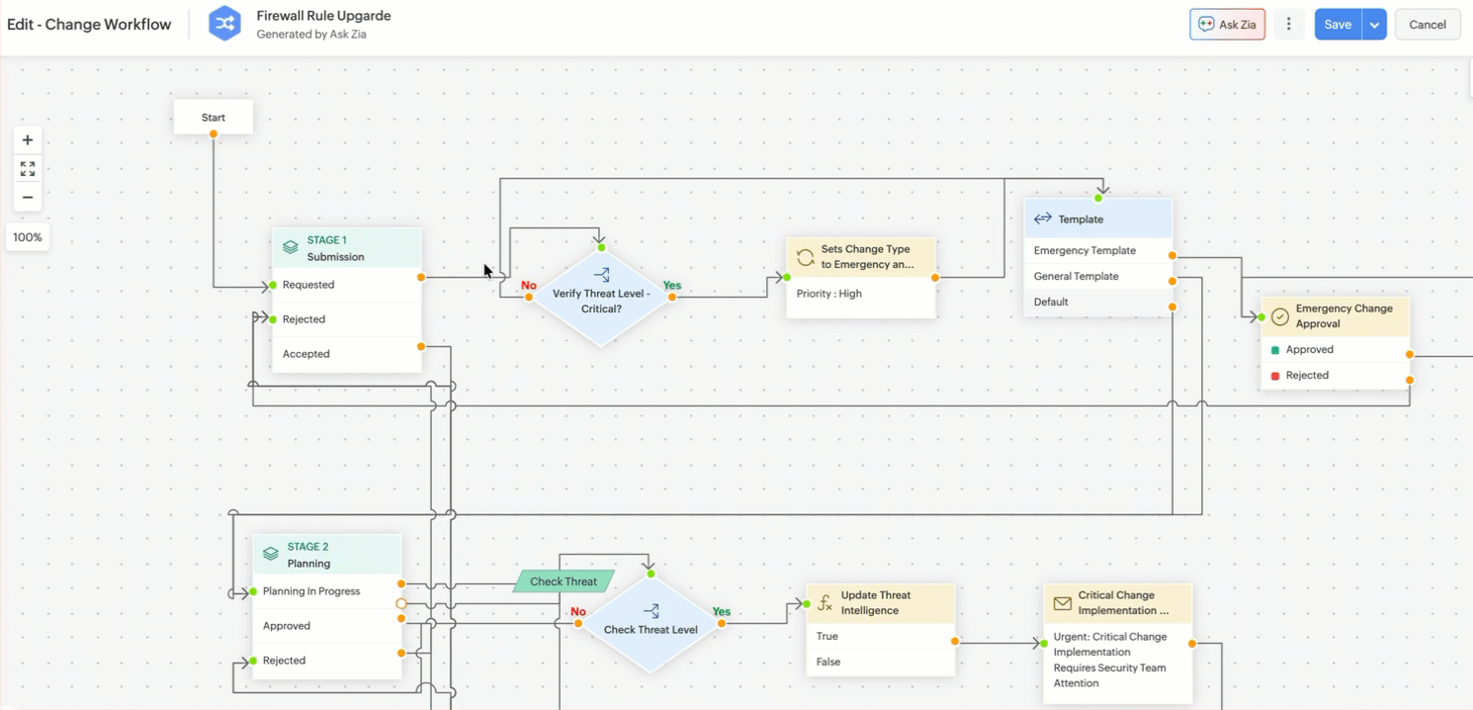Screen dimensions: 1473x710
Task: Click the refresh icon on Sets Change Type node
Action: (x=805, y=257)
